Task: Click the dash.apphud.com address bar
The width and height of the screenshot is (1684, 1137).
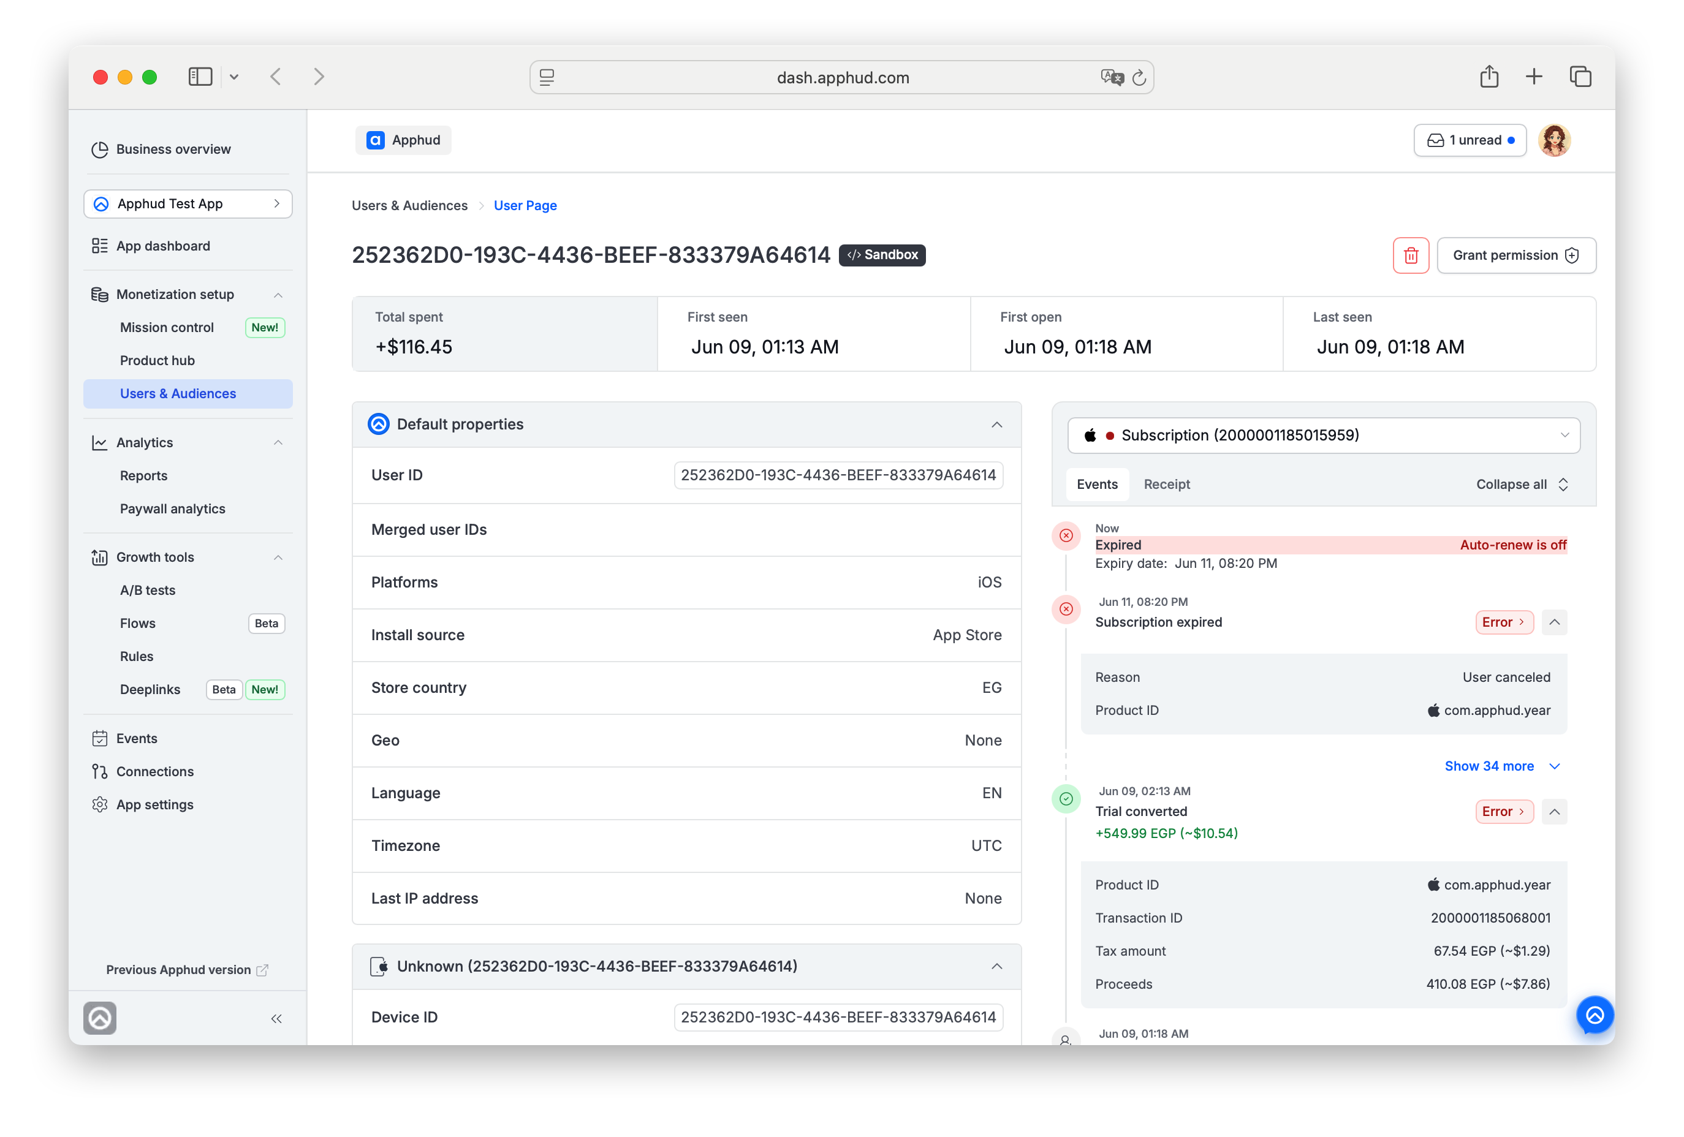Action: [x=842, y=77]
